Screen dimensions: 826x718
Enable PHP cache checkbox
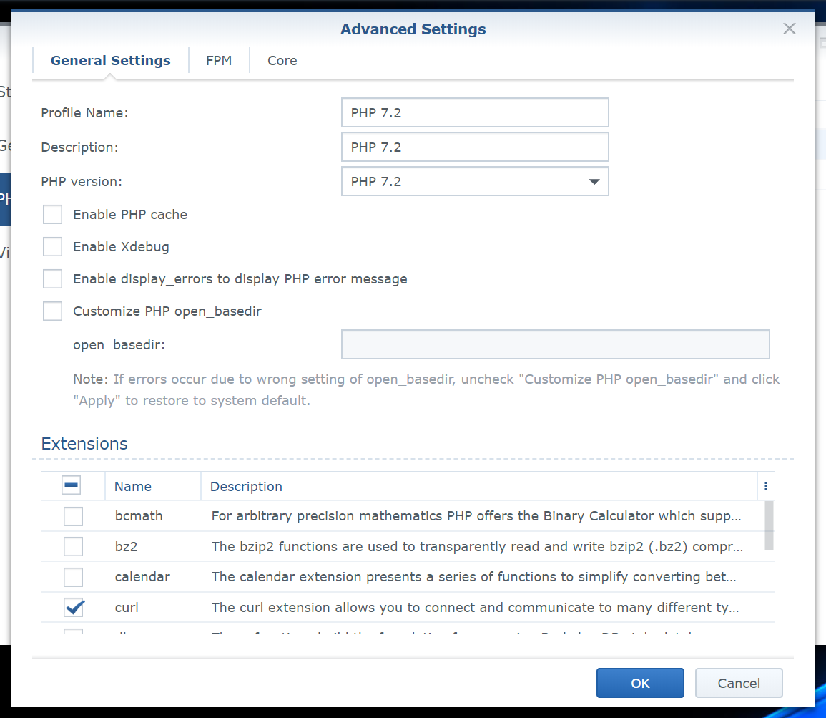[53, 215]
